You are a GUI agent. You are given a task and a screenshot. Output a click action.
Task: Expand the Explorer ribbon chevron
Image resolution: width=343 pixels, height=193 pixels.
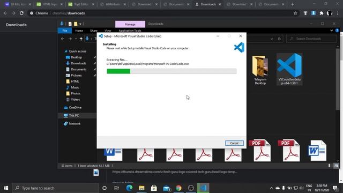pos(331,31)
